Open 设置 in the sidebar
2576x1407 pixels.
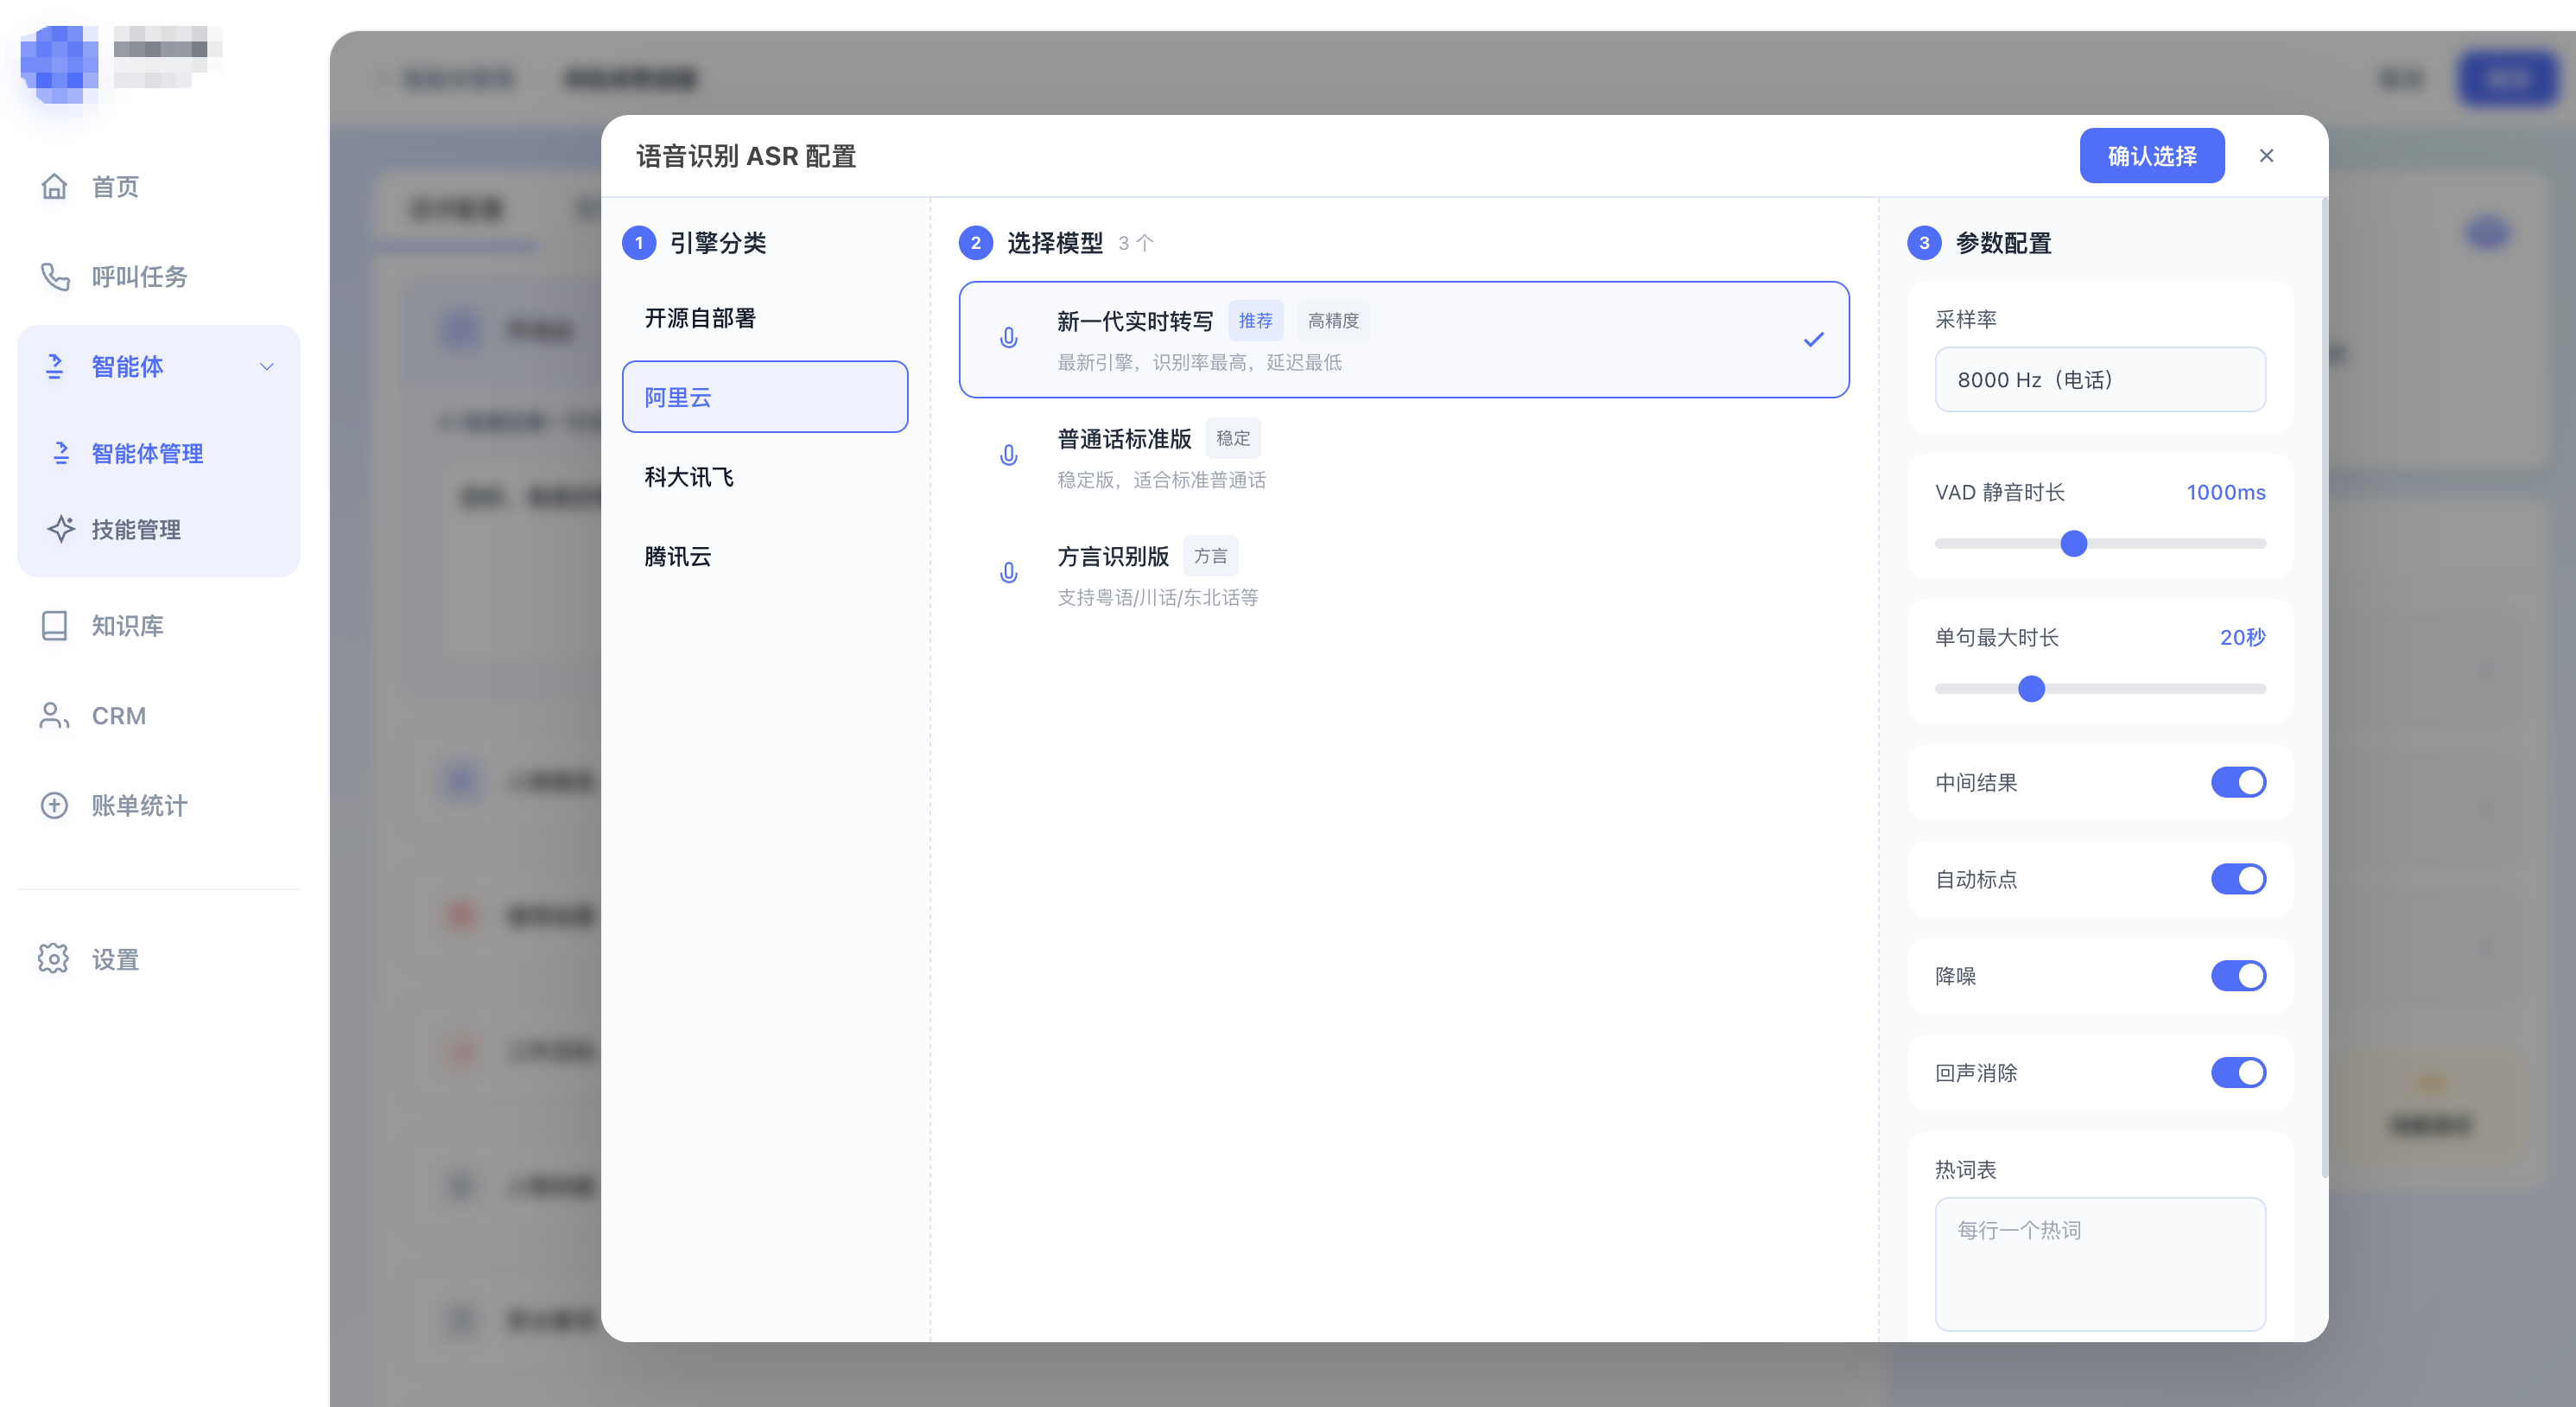tap(158, 958)
